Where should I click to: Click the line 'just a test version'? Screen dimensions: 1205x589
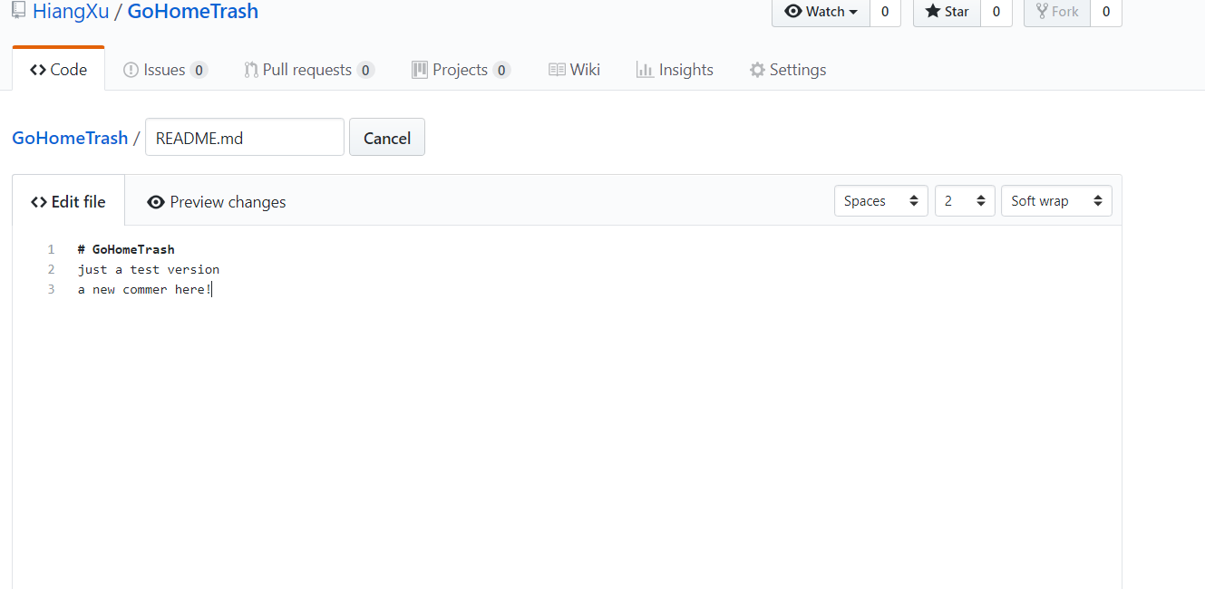pyautogui.click(x=149, y=269)
